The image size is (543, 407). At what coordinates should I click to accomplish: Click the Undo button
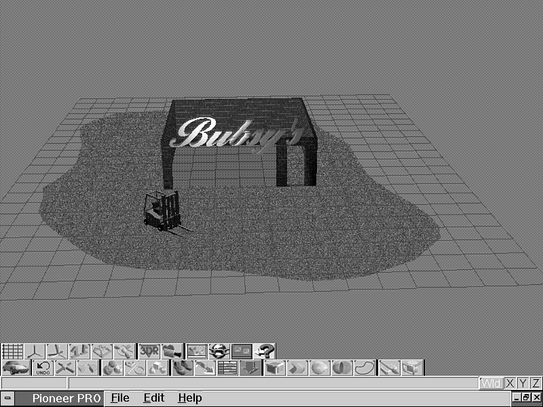pyautogui.click(x=43, y=368)
